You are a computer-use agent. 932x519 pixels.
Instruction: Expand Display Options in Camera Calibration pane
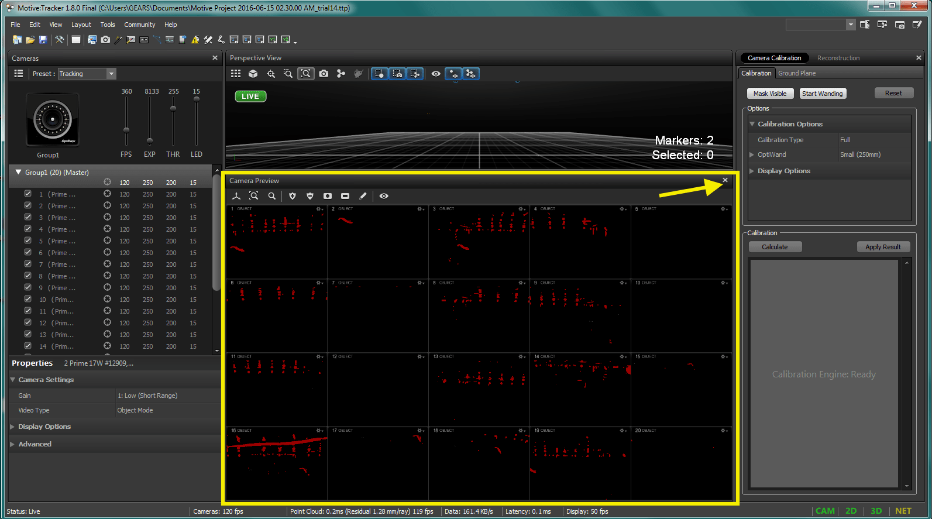coord(752,171)
